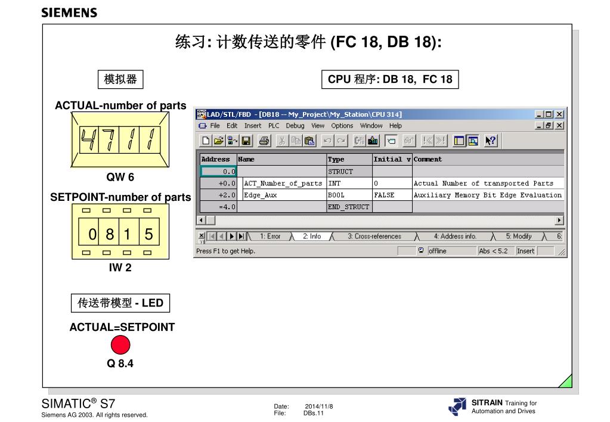Click the LAD/STL/FBD title bar app icon

pyautogui.click(x=201, y=114)
